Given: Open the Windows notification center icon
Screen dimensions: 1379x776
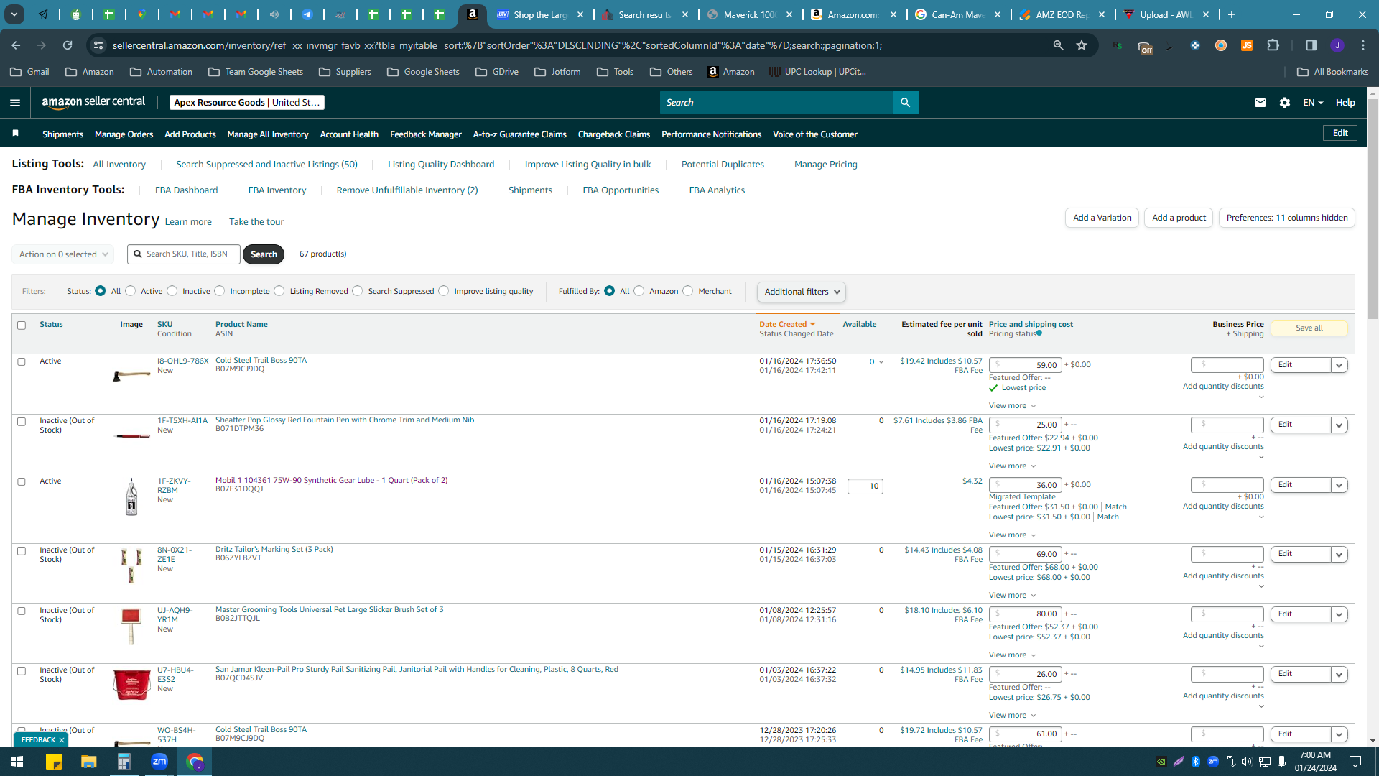Looking at the screenshot, I should click(1355, 762).
